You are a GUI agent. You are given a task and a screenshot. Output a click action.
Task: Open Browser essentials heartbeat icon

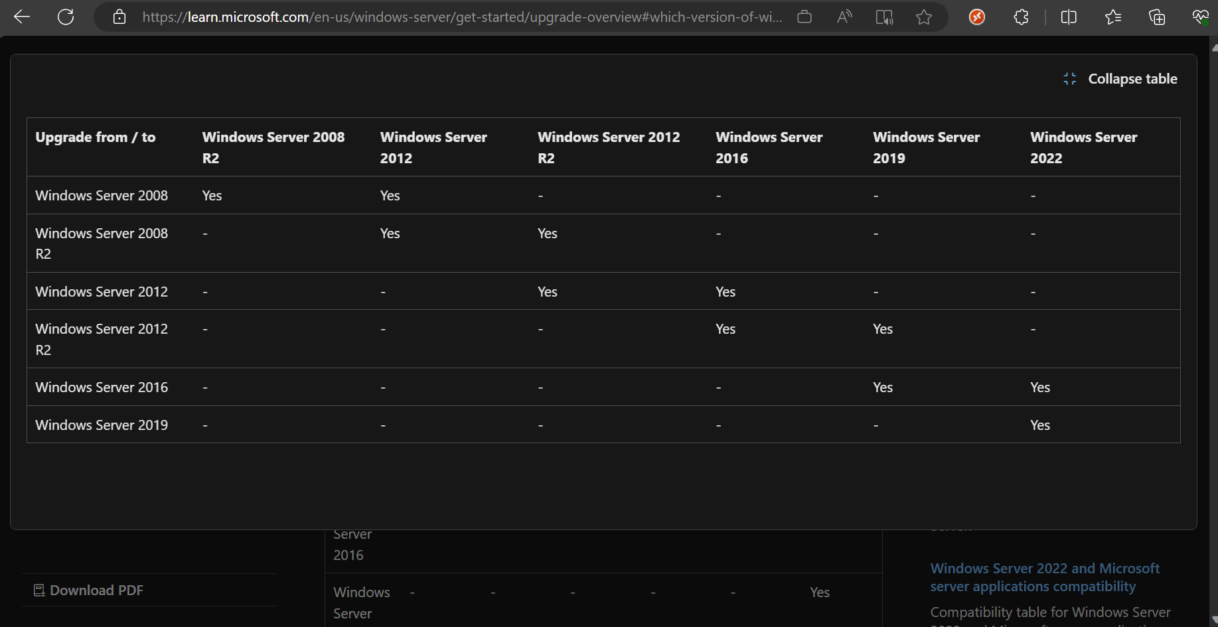pyautogui.click(x=1200, y=17)
